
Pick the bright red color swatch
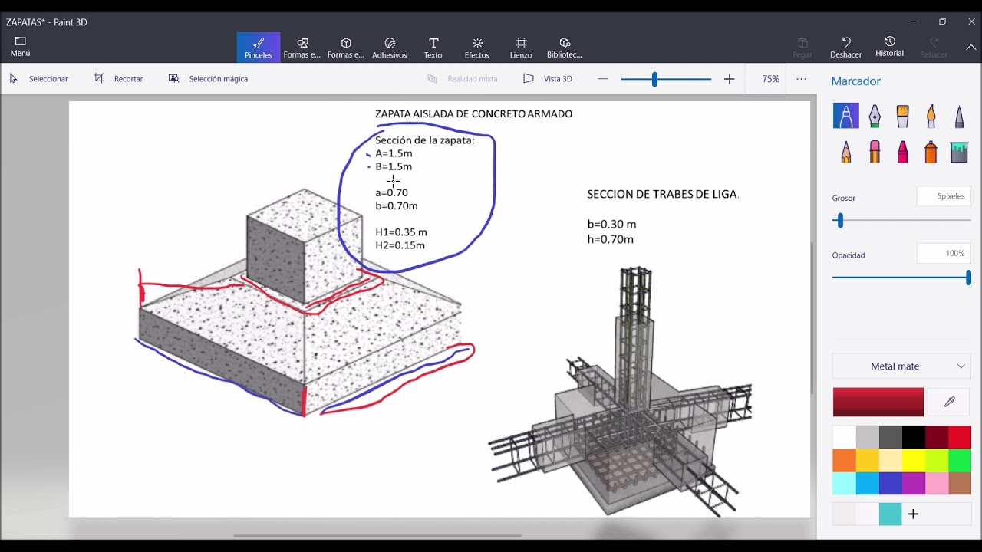[x=960, y=437]
